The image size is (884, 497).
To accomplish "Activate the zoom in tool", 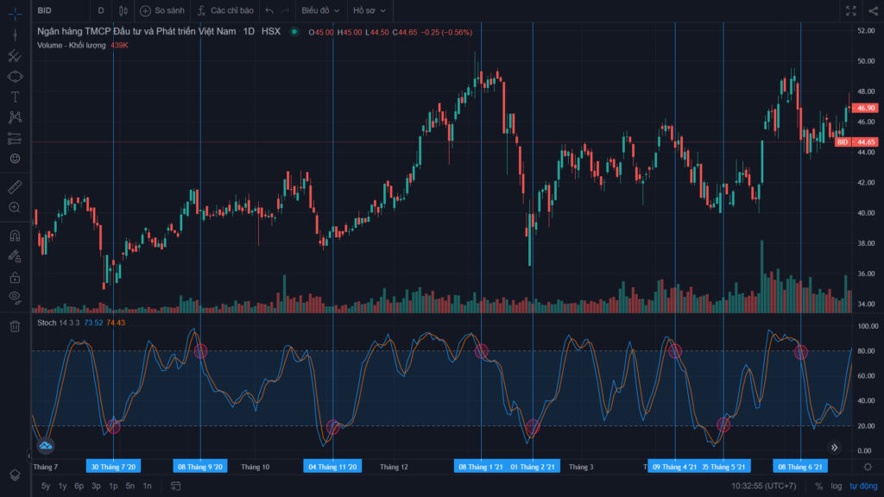I will click(16, 207).
